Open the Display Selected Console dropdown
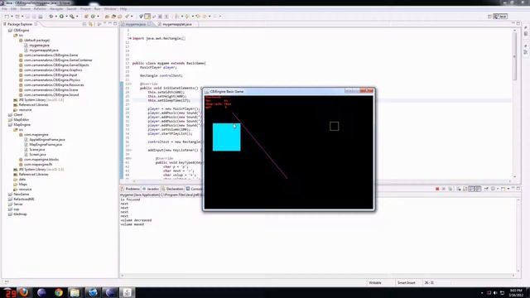The width and height of the screenshot is (530, 298). click(x=498, y=189)
